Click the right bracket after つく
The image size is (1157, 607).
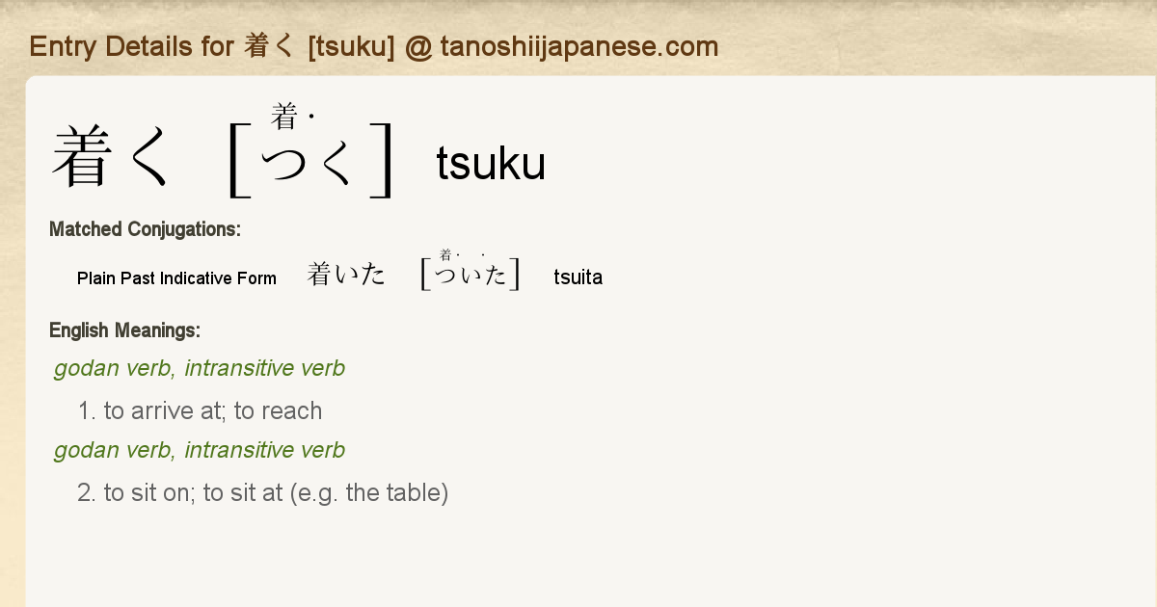pos(382,161)
